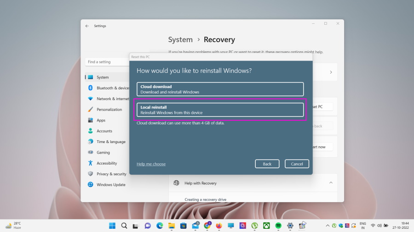Viewport: 414px width, 232px height.
Task: Go back using the Settings back arrow
Action: tap(87, 26)
